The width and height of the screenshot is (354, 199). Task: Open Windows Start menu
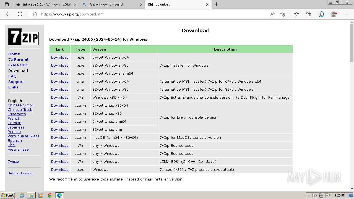(x=8, y=195)
